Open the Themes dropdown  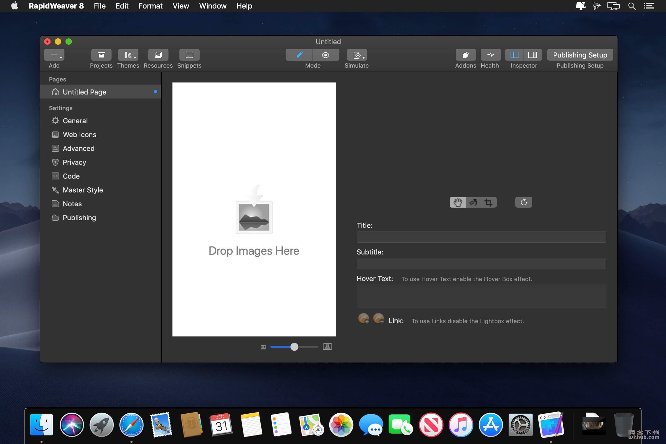[x=128, y=55]
